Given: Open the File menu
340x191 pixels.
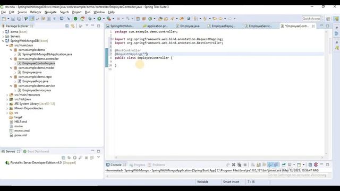Looking at the screenshot, I should point(4,12).
